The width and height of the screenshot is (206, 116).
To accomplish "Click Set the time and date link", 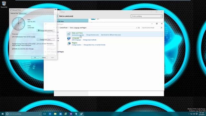I will click(78, 35).
